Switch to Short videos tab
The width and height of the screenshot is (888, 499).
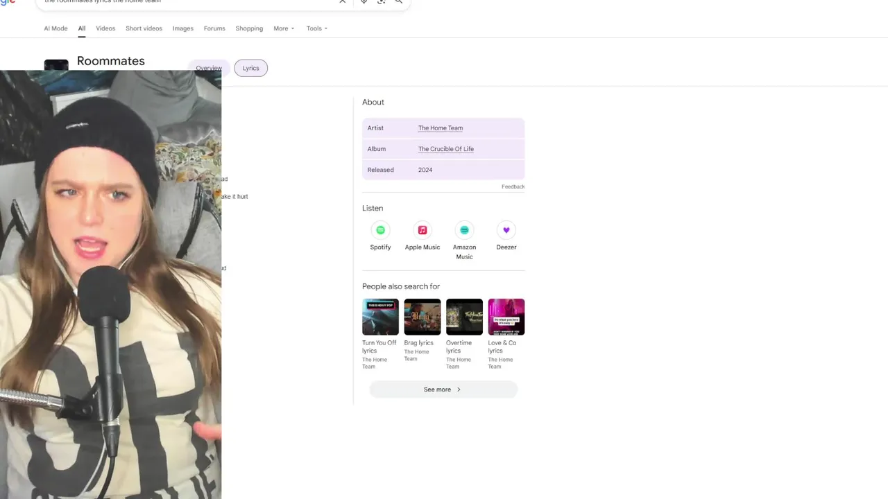click(x=144, y=28)
